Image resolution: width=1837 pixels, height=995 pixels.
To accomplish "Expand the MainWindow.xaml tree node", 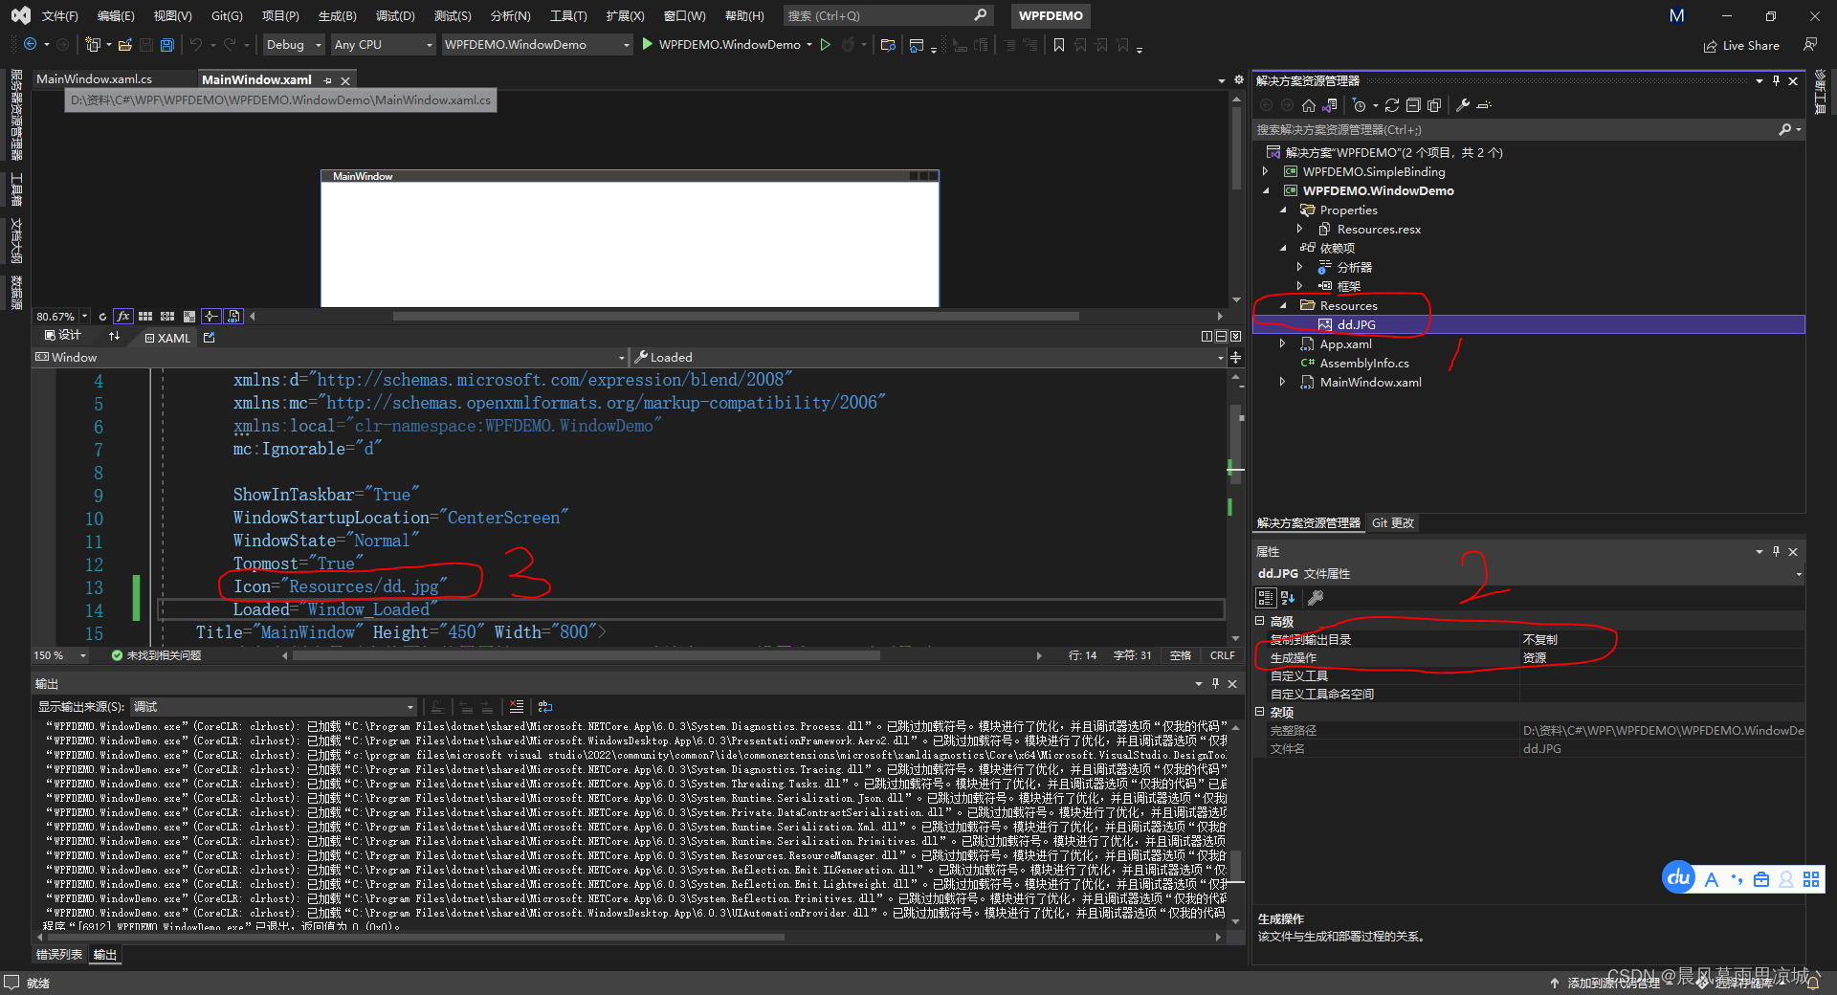I will [x=1283, y=382].
